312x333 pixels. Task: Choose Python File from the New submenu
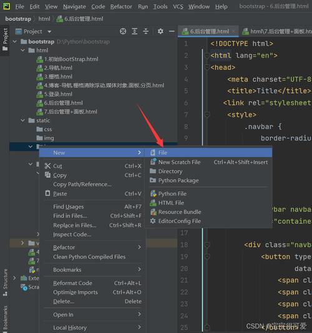tap(172, 194)
